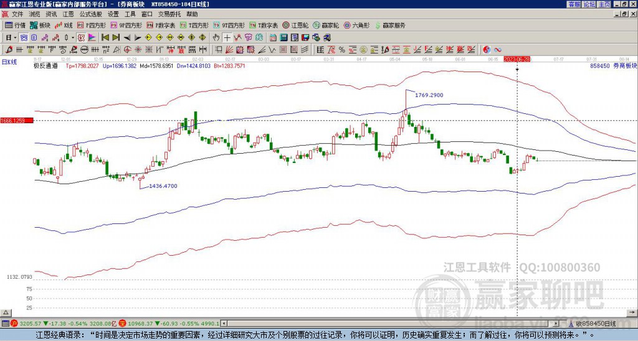This screenshot has height=341, width=638.
Task: Click the 日K线 label on chart
Action: [9, 62]
